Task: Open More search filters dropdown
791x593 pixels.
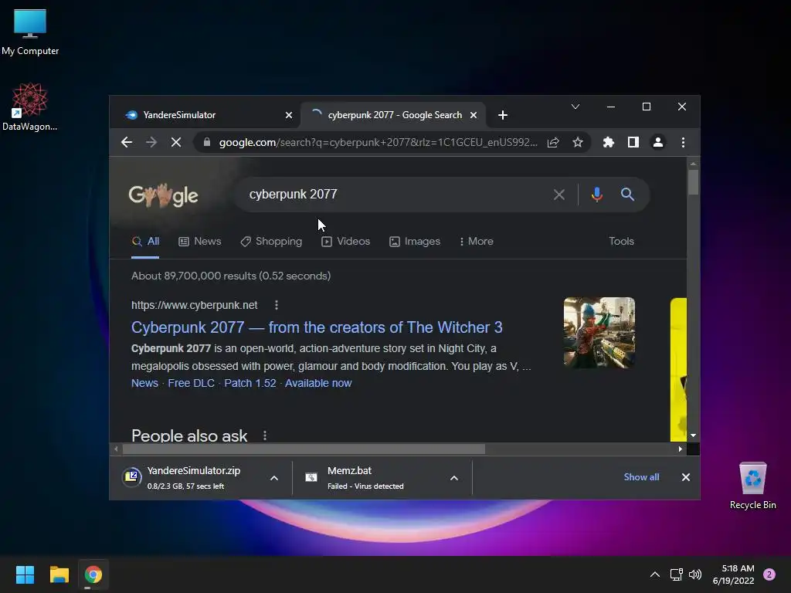Action: point(476,242)
